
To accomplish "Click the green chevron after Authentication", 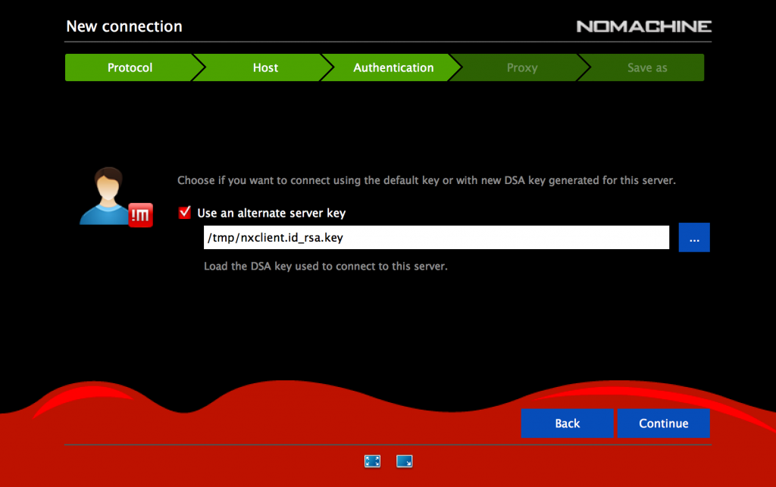I will tap(455, 67).
